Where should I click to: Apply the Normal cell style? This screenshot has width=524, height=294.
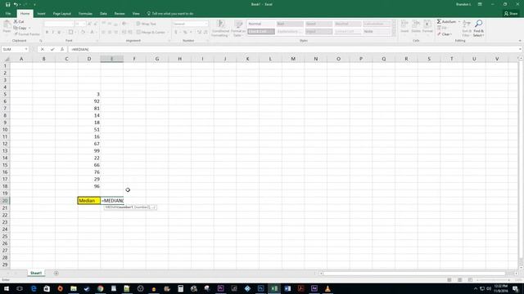pyautogui.click(x=261, y=24)
